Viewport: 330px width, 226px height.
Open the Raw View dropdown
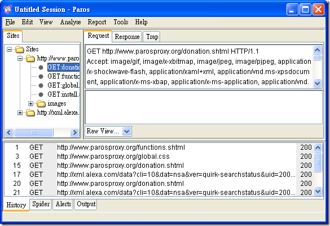pos(126,131)
